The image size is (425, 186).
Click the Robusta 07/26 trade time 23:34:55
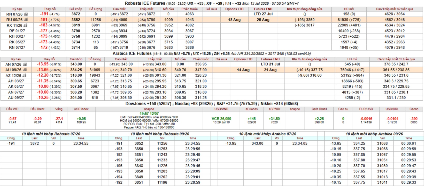pyautogui.click(x=81, y=143)
